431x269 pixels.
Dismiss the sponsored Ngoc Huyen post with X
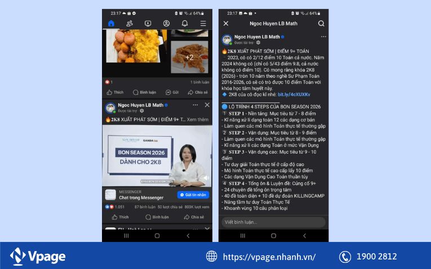pyautogui.click(x=207, y=105)
